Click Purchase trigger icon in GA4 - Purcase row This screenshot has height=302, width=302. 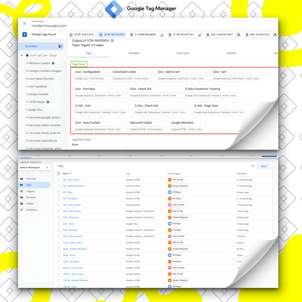(170, 230)
